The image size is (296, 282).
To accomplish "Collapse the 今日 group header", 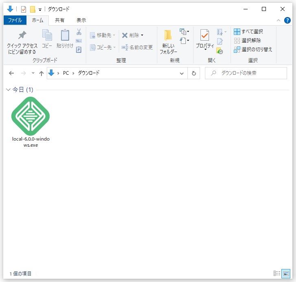I will pyautogui.click(x=9, y=90).
